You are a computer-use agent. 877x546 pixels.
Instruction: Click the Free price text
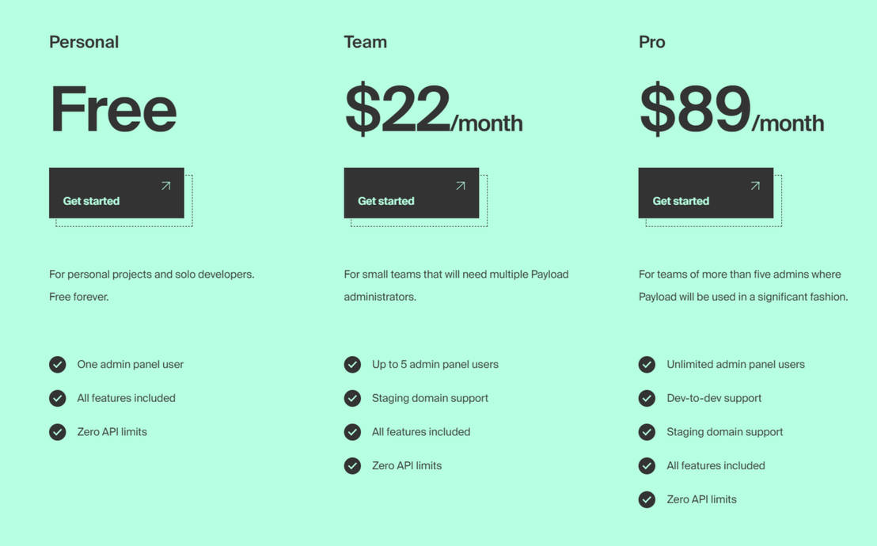pyautogui.click(x=112, y=109)
